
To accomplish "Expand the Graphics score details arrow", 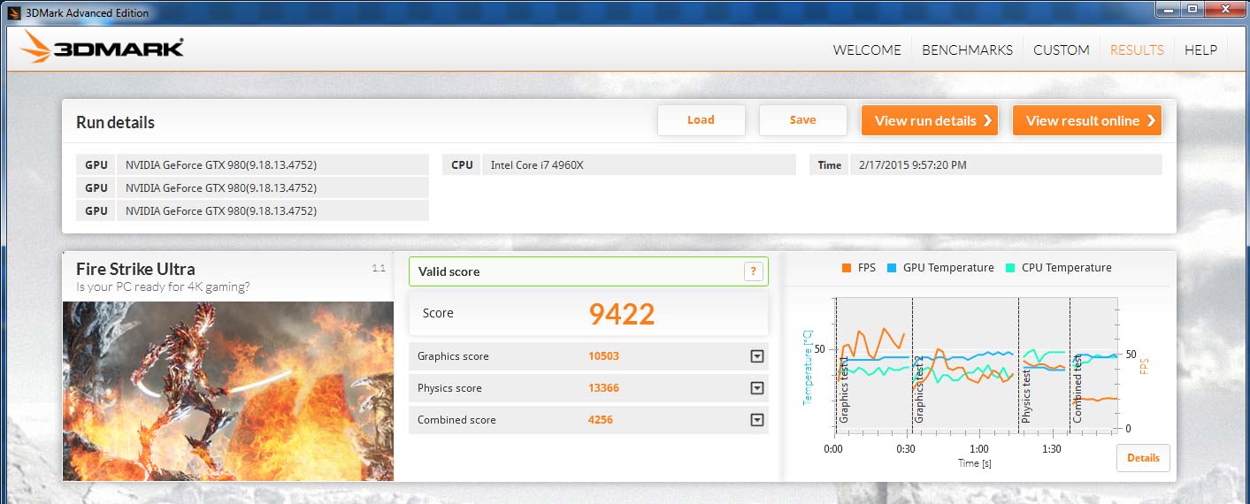I will pos(756,356).
